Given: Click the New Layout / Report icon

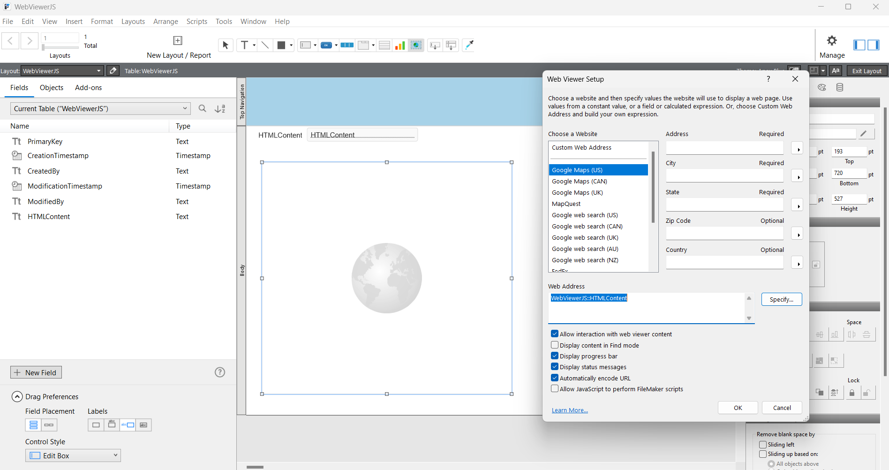Looking at the screenshot, I should tap(178, 40).
